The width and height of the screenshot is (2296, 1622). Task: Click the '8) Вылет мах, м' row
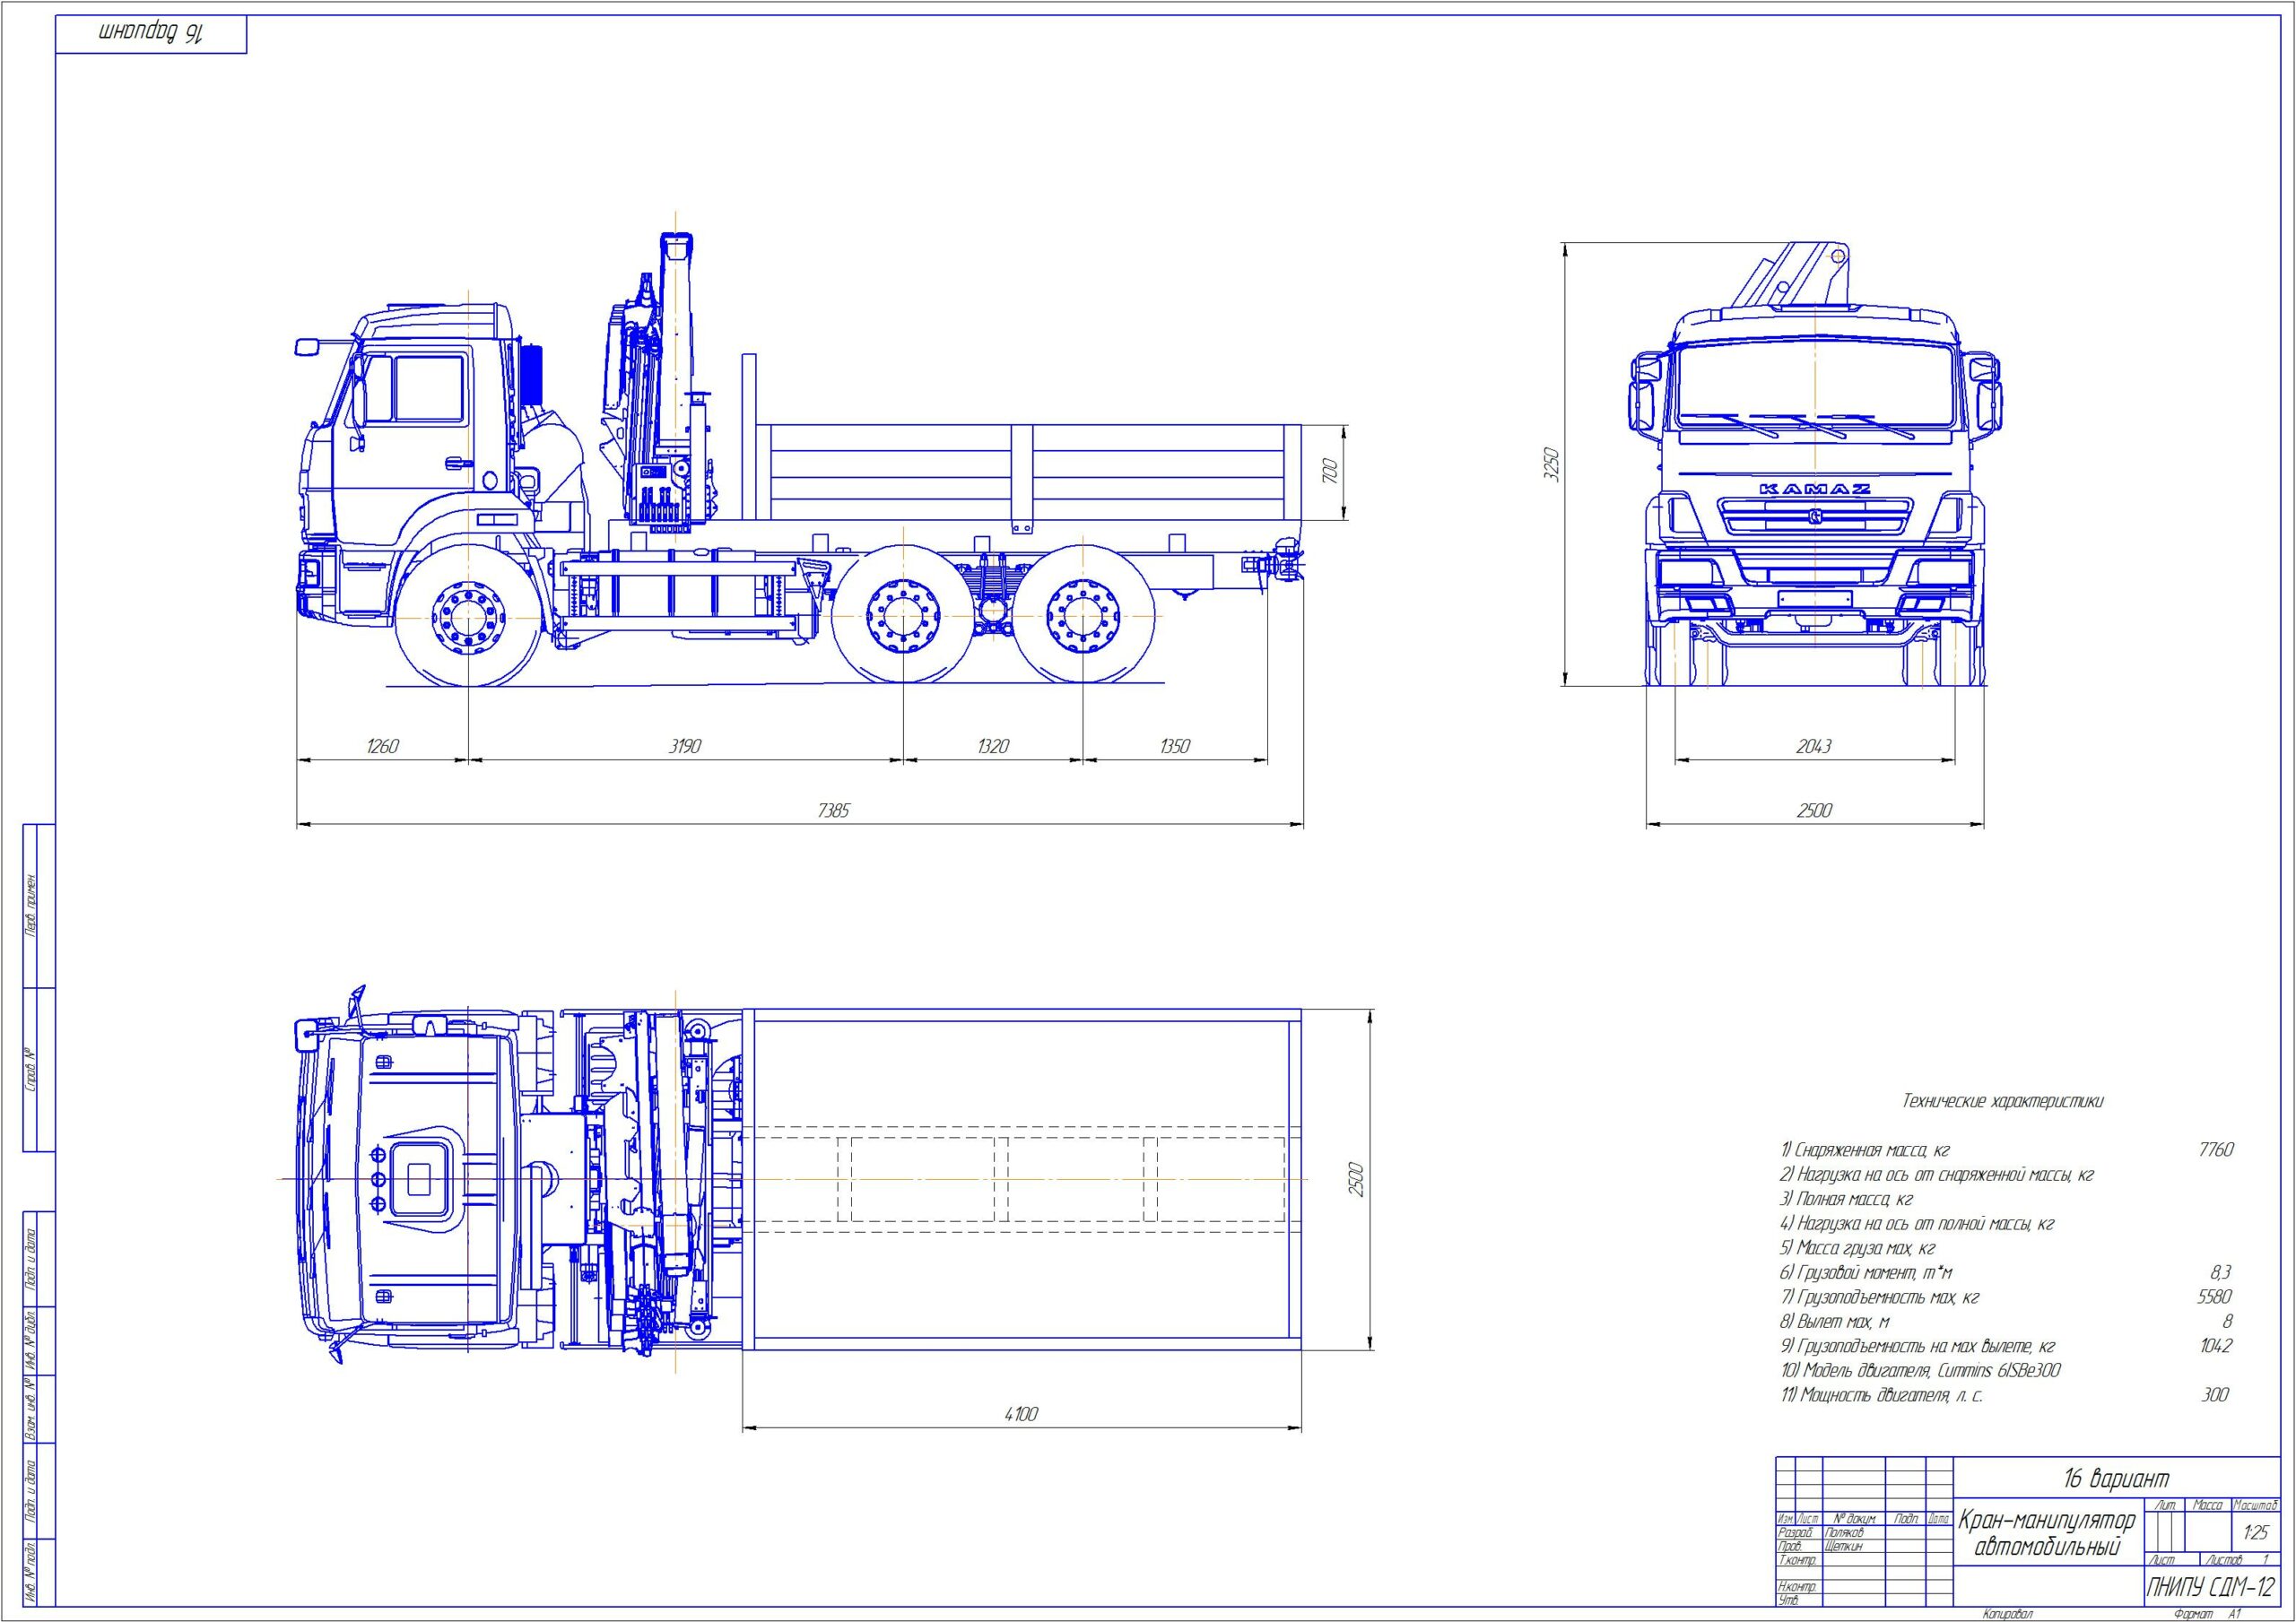1833,1322
